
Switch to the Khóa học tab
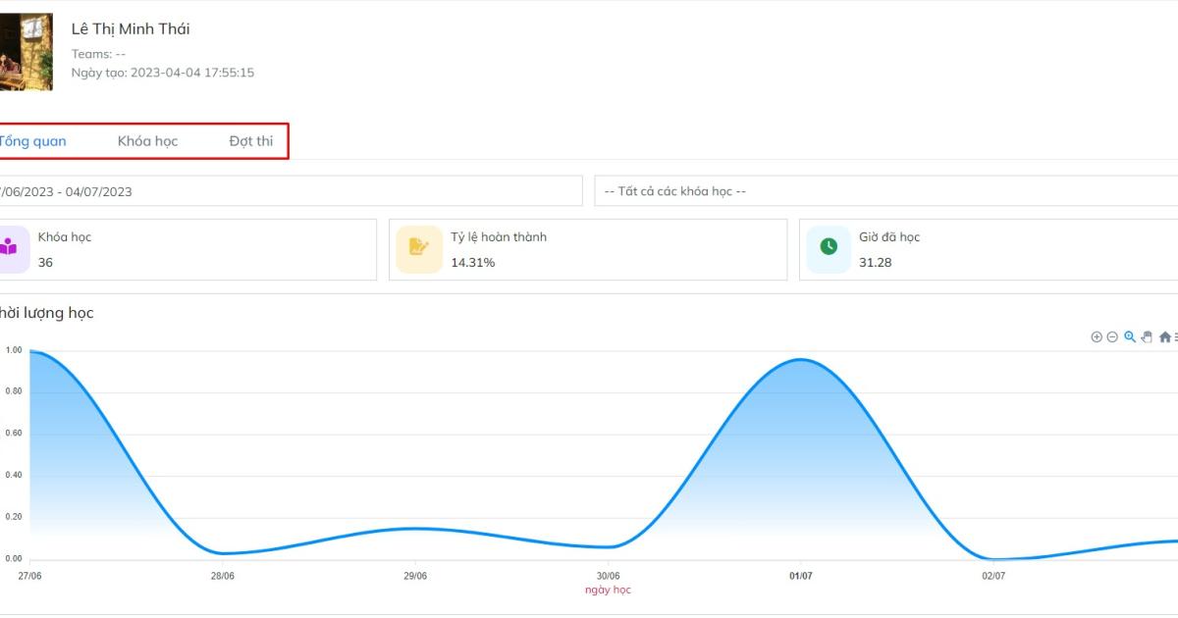pos(147,141)
